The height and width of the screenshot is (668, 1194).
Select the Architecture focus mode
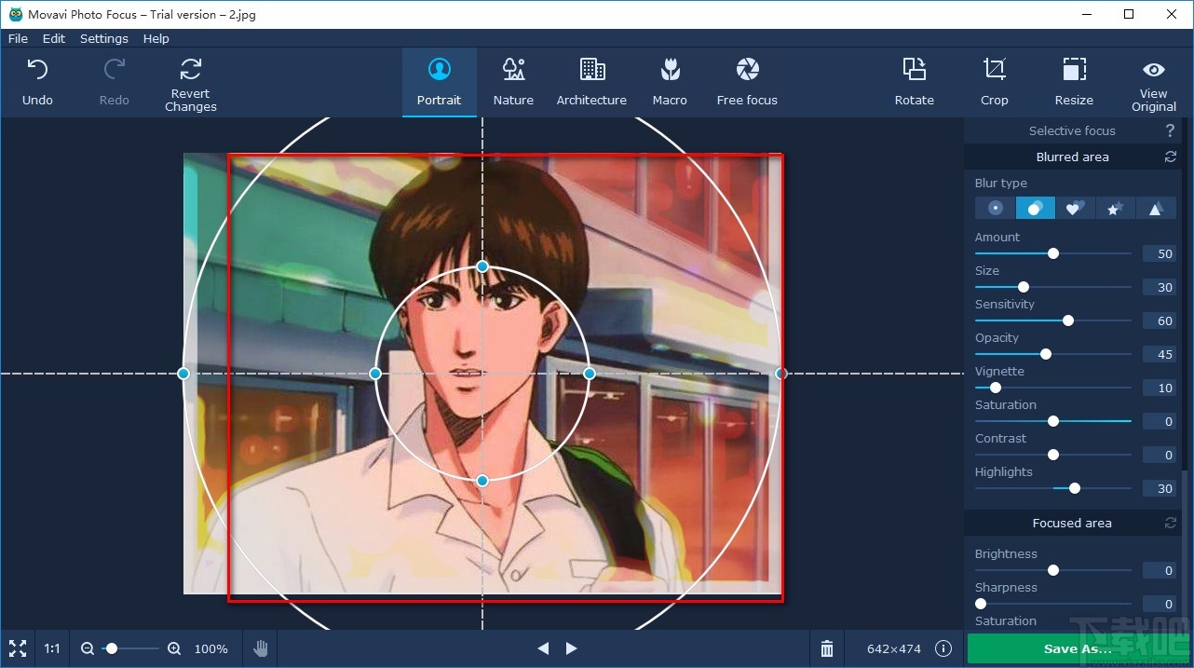point(591,82)
